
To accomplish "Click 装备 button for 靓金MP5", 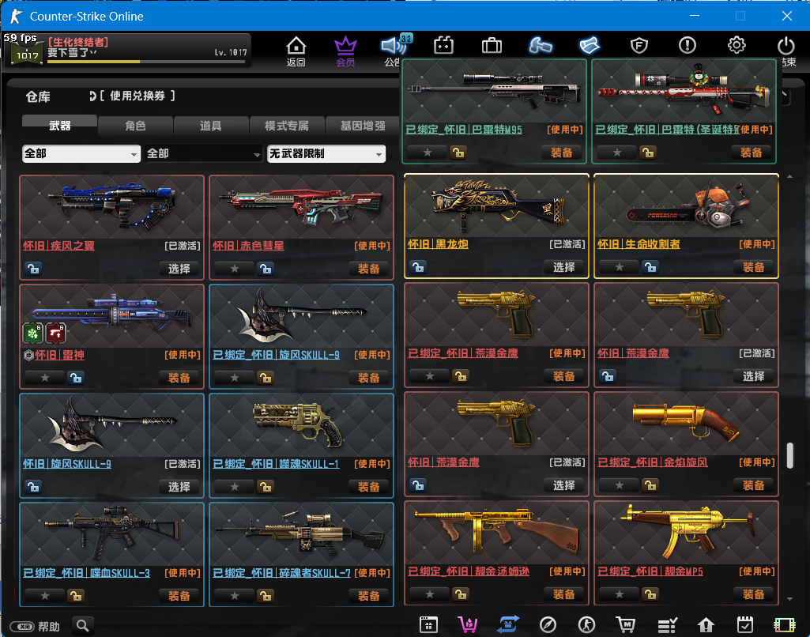I will (x=754, y=594).
